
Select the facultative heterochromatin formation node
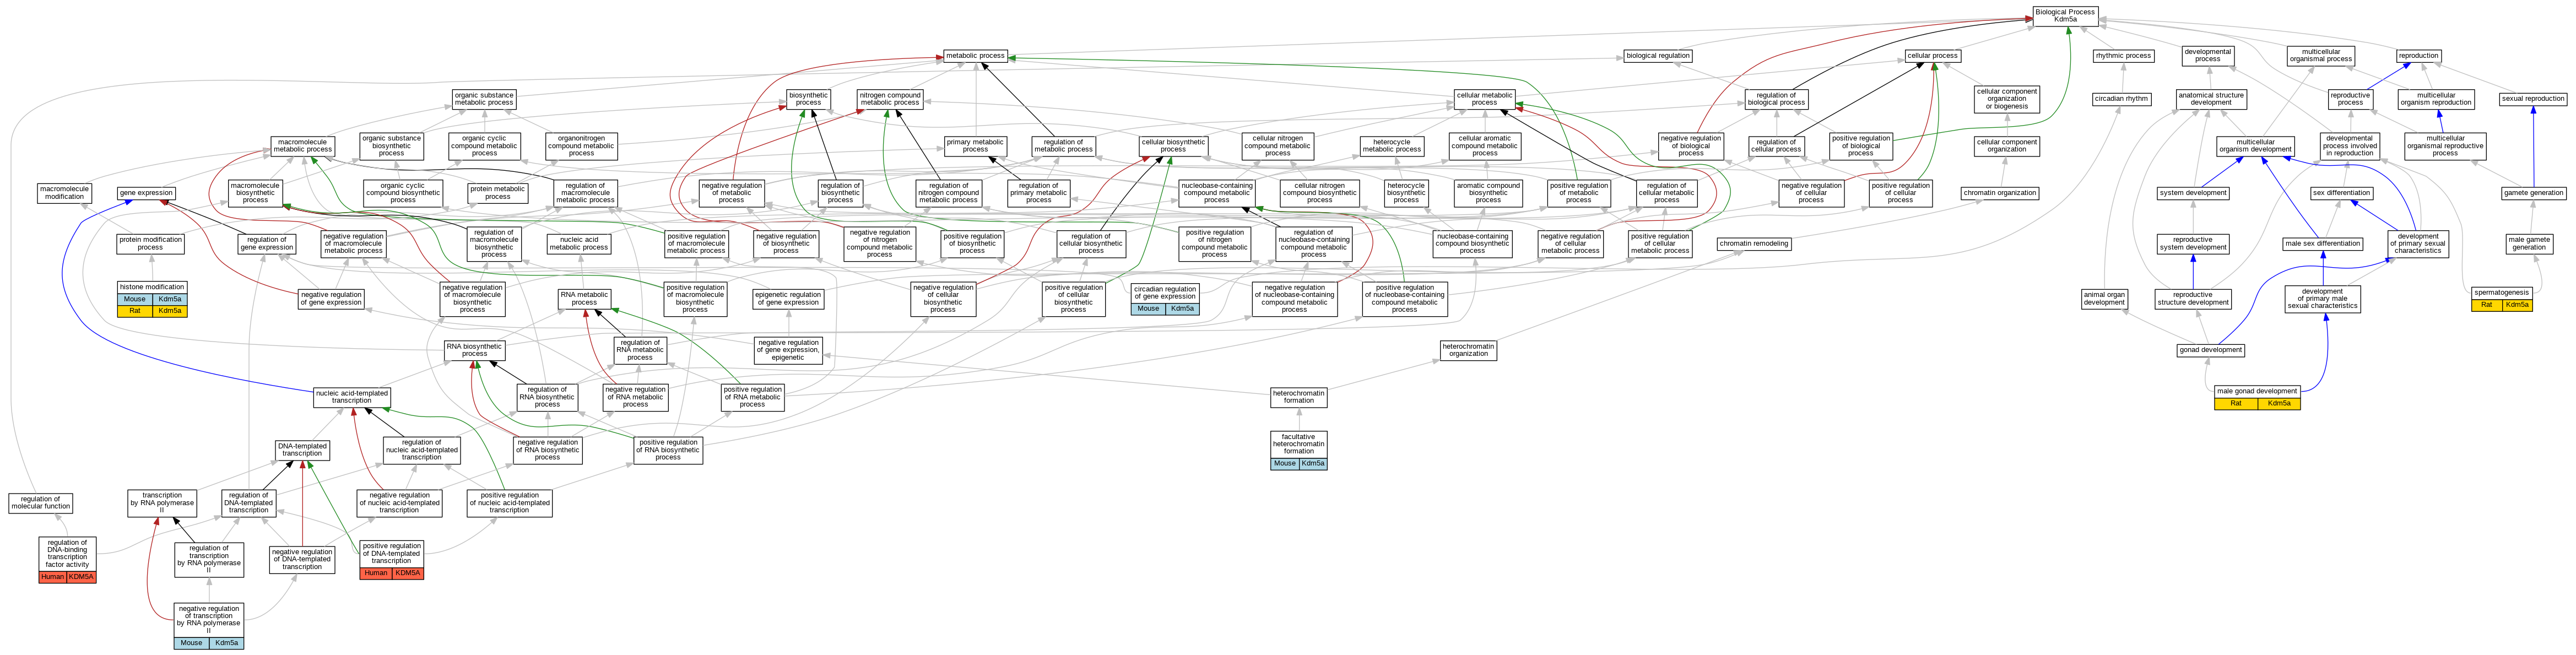tap(1298, 444)
